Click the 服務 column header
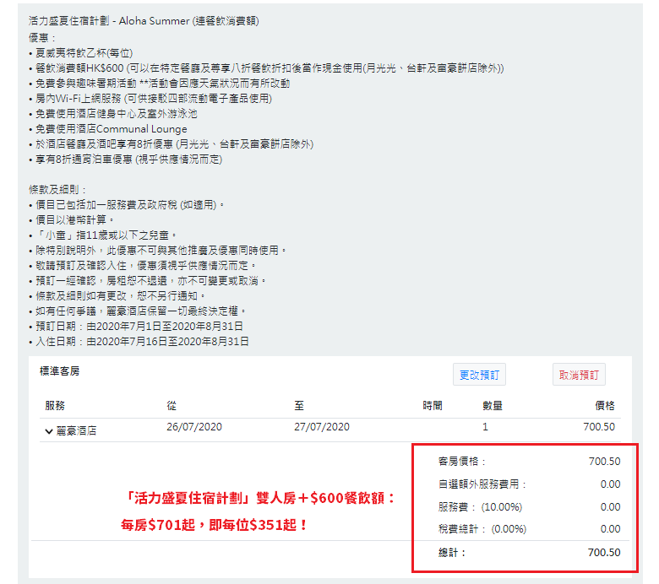 [x=55, y=406]
